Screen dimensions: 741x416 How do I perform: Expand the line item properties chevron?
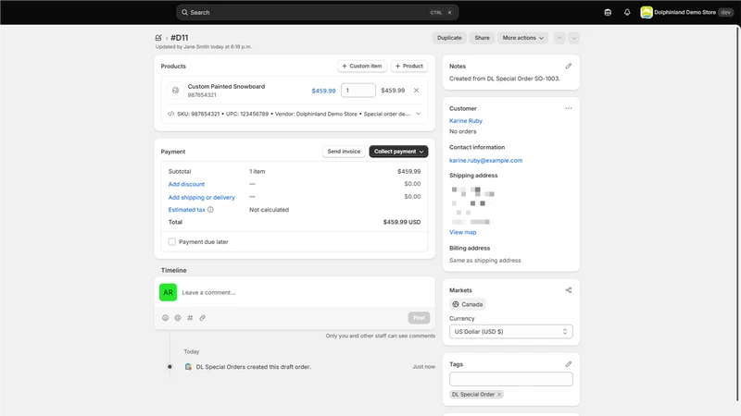[x=419, y=114]
